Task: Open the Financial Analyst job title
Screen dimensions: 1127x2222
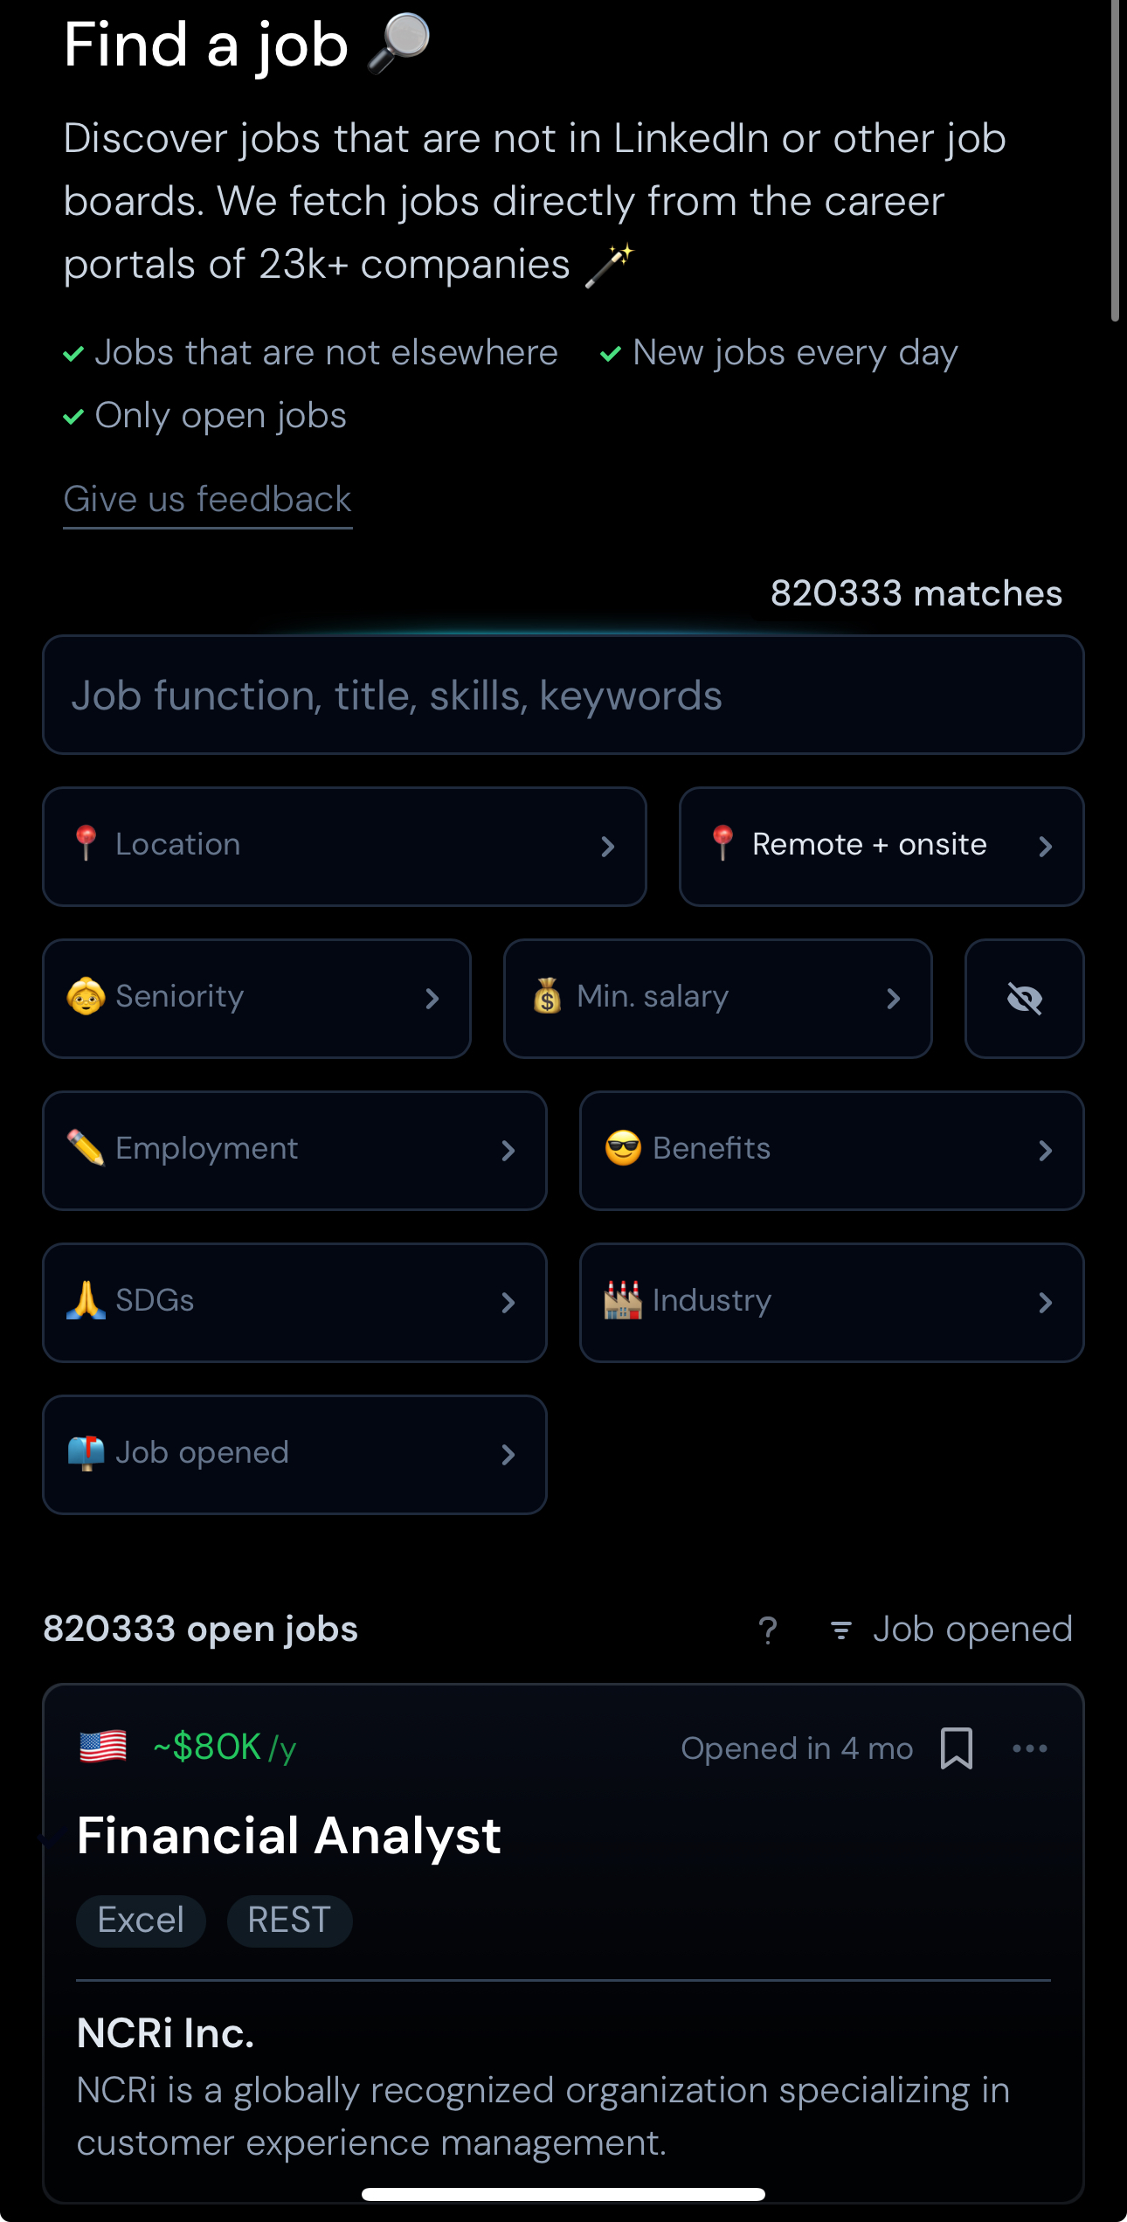Action: pos(288,1835)
